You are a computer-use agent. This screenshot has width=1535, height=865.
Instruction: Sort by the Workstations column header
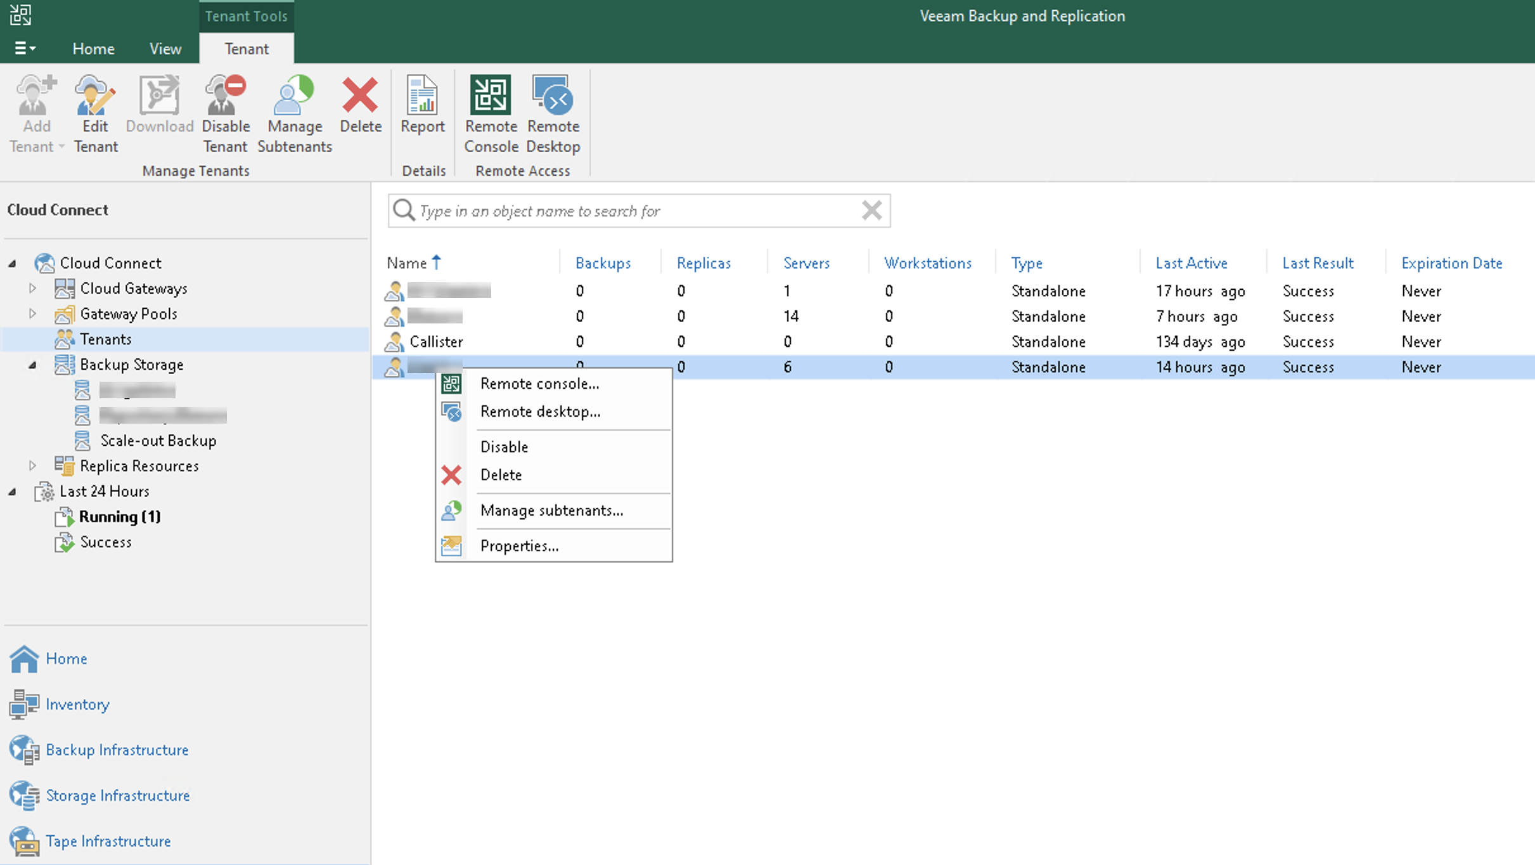point(927,263)
